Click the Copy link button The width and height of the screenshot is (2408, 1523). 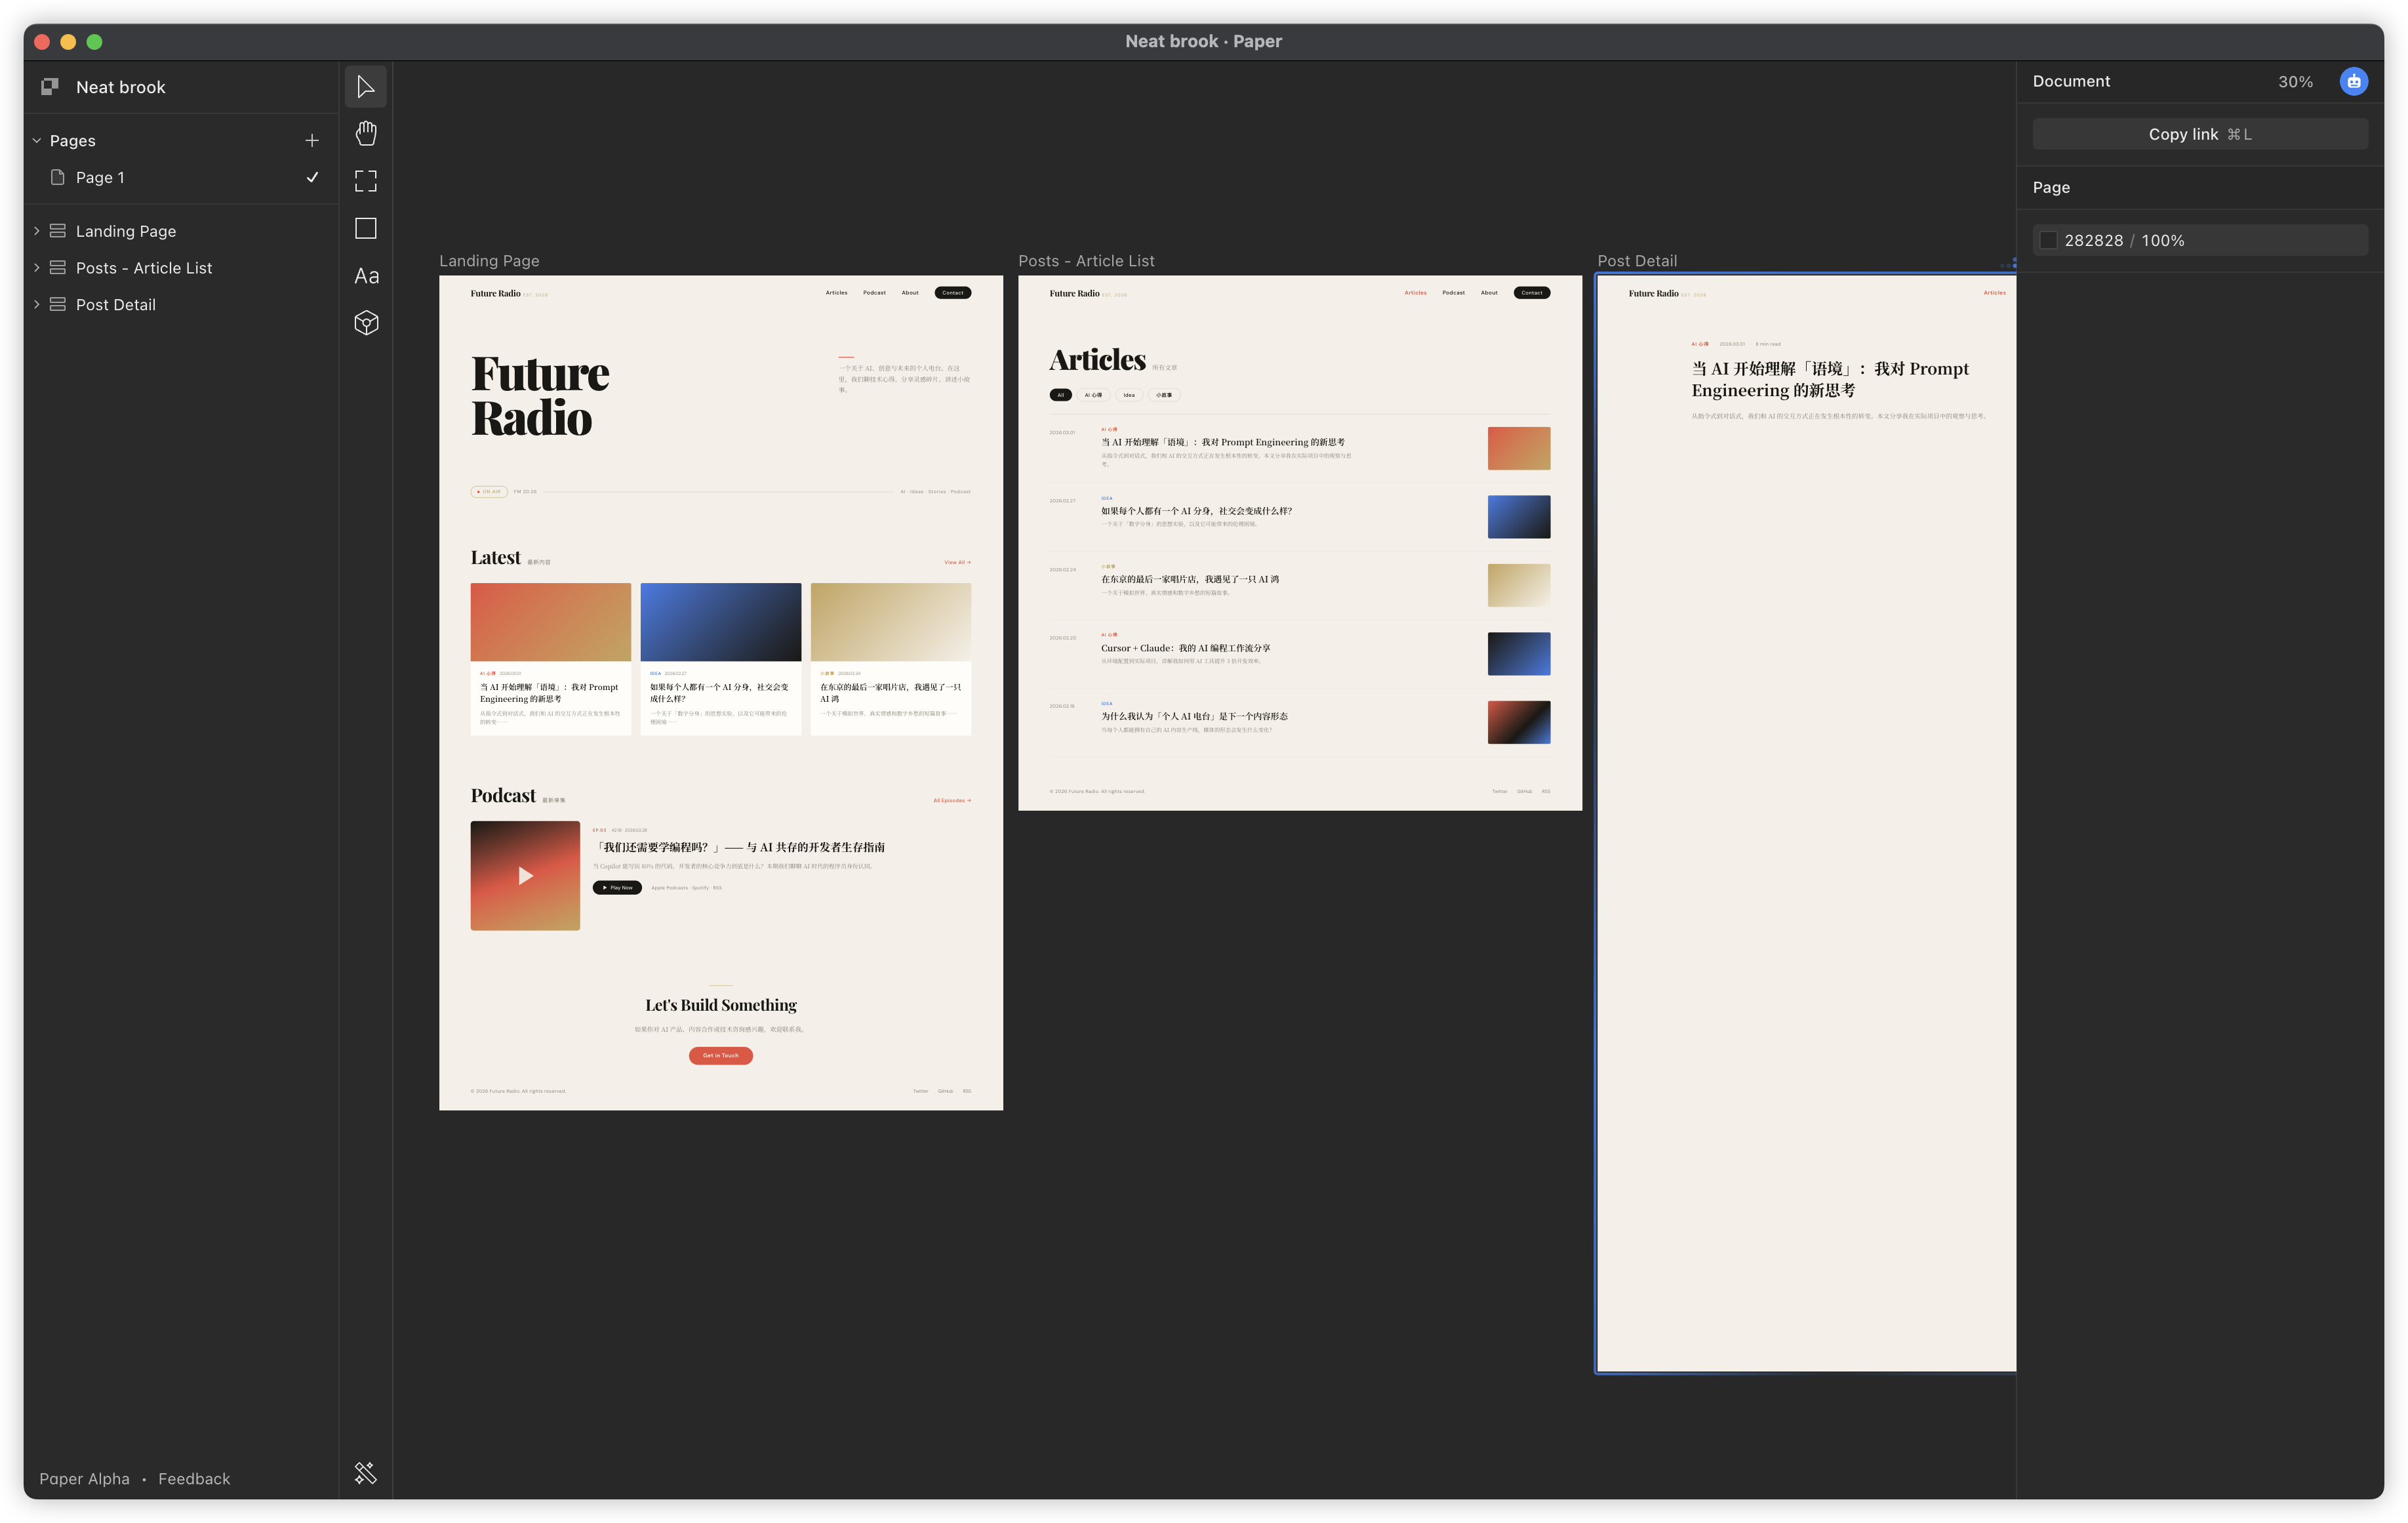point(2199,134)
